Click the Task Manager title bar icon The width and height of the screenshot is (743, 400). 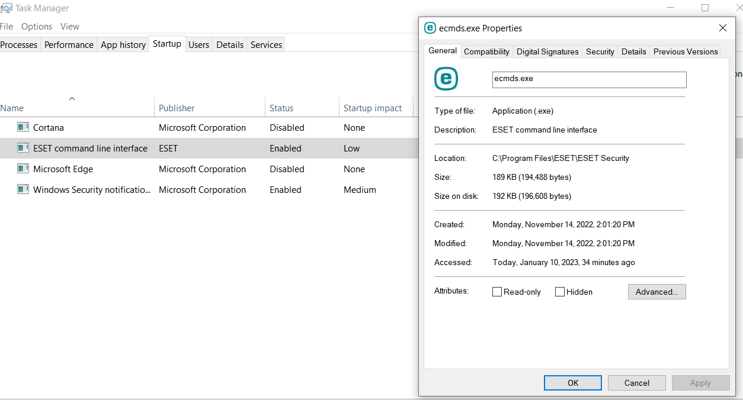click(x=7, y=8)
